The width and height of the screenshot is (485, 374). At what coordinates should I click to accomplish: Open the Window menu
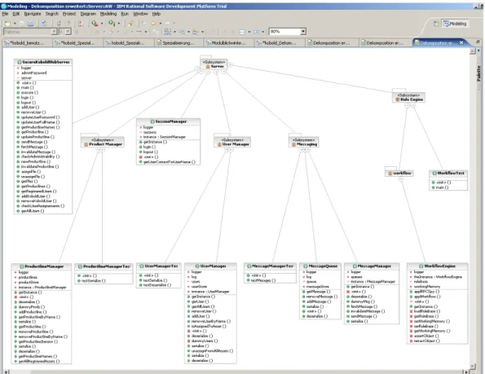140,14
